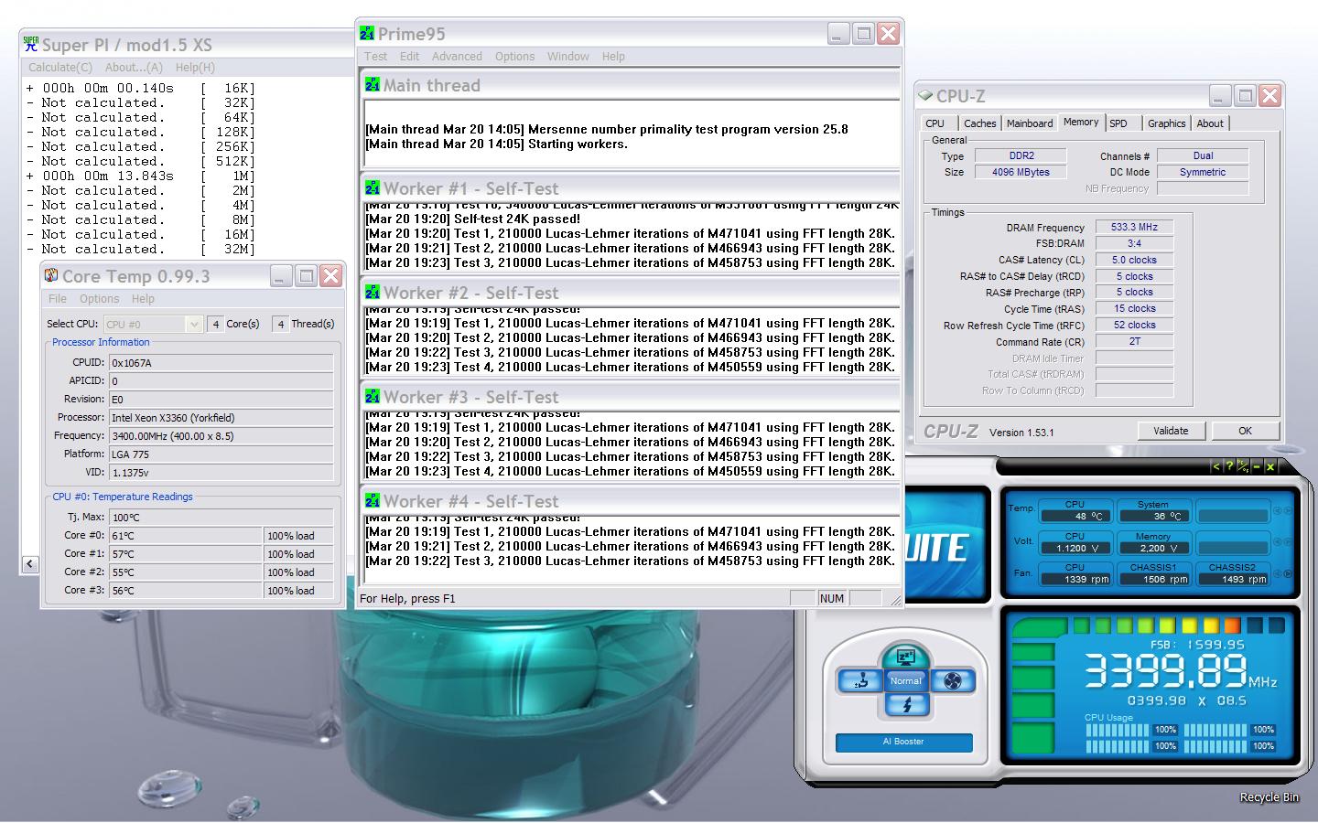1318x823 pixels.
Task: Click the Fan row right arrow in AI Suite
Action: (x=1288, y=573)
